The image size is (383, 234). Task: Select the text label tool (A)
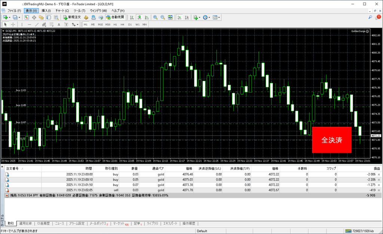59,24
